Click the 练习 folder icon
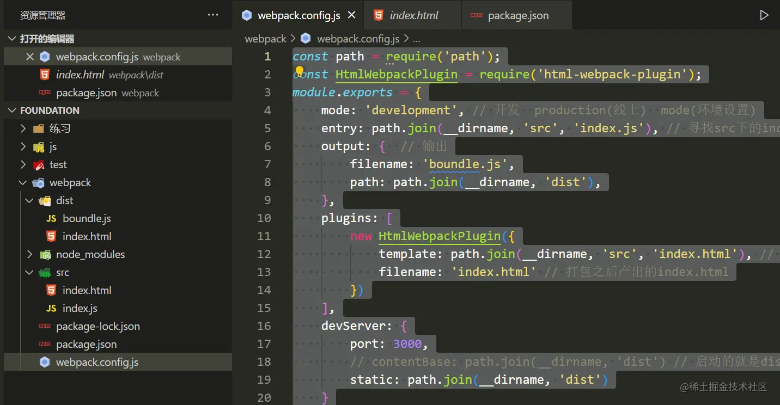 [38, 129]
